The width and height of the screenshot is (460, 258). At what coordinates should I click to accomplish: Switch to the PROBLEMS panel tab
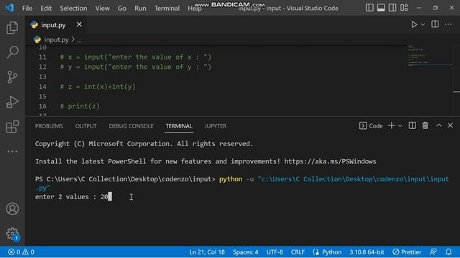(49, 126)
